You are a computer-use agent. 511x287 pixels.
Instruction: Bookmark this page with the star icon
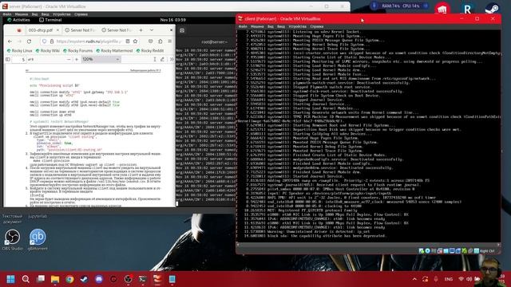pos(135,41)
